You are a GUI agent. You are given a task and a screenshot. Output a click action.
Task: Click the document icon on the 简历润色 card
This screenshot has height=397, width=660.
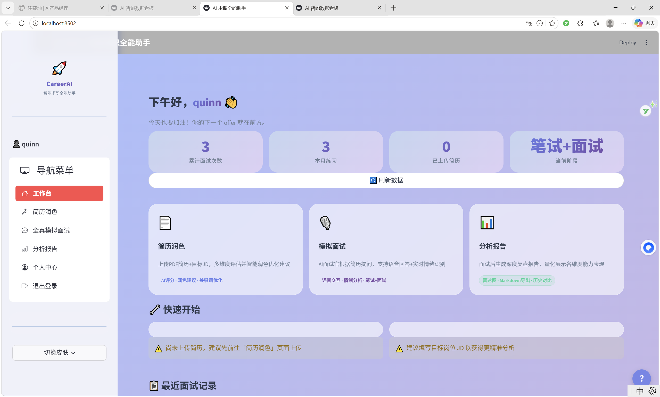165,222
